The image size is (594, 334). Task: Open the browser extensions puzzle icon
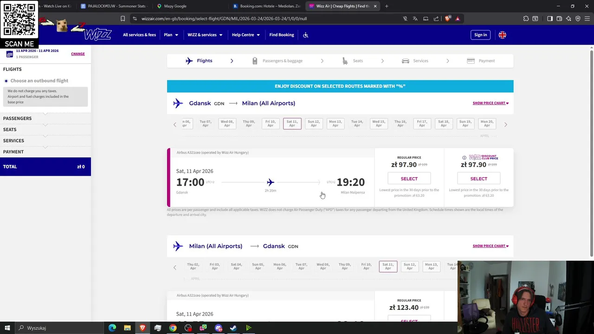tap(526, 19)
